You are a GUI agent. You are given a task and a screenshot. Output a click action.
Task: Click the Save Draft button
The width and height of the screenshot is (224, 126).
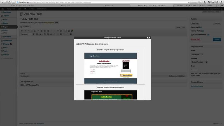[195, 23]
